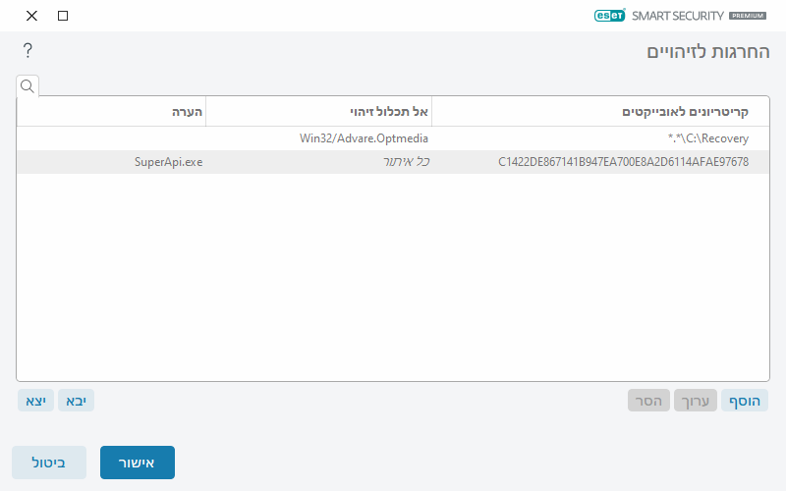
Task: Open help with the question mark icon
Action: click(x=28, y=50)
